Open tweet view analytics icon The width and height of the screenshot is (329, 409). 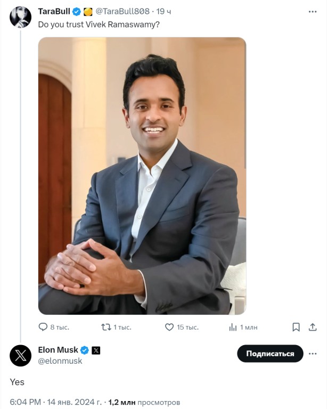(x=233, y=327)
